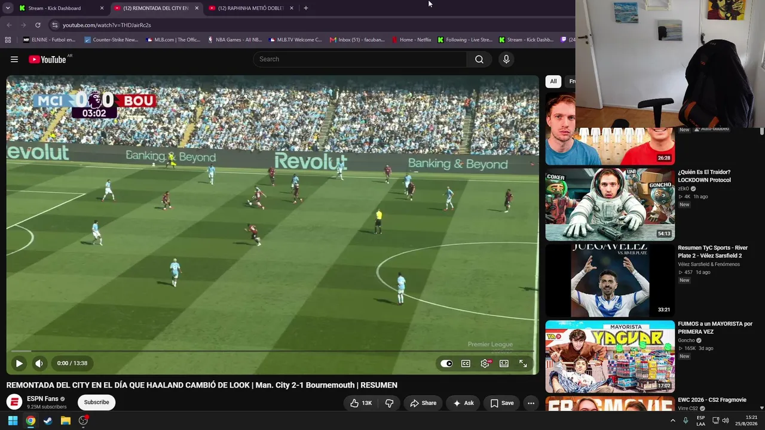This screenshot has width=765, height=430.
Task: Click the search magnifier button
Action: 479,59
